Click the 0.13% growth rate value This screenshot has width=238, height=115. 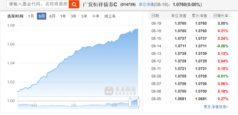[223, 54]
